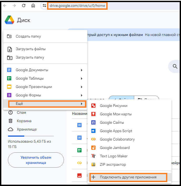The image size is (181, 186).
Task: Click the Text Logo Maker icon
Action: point(93,156)
